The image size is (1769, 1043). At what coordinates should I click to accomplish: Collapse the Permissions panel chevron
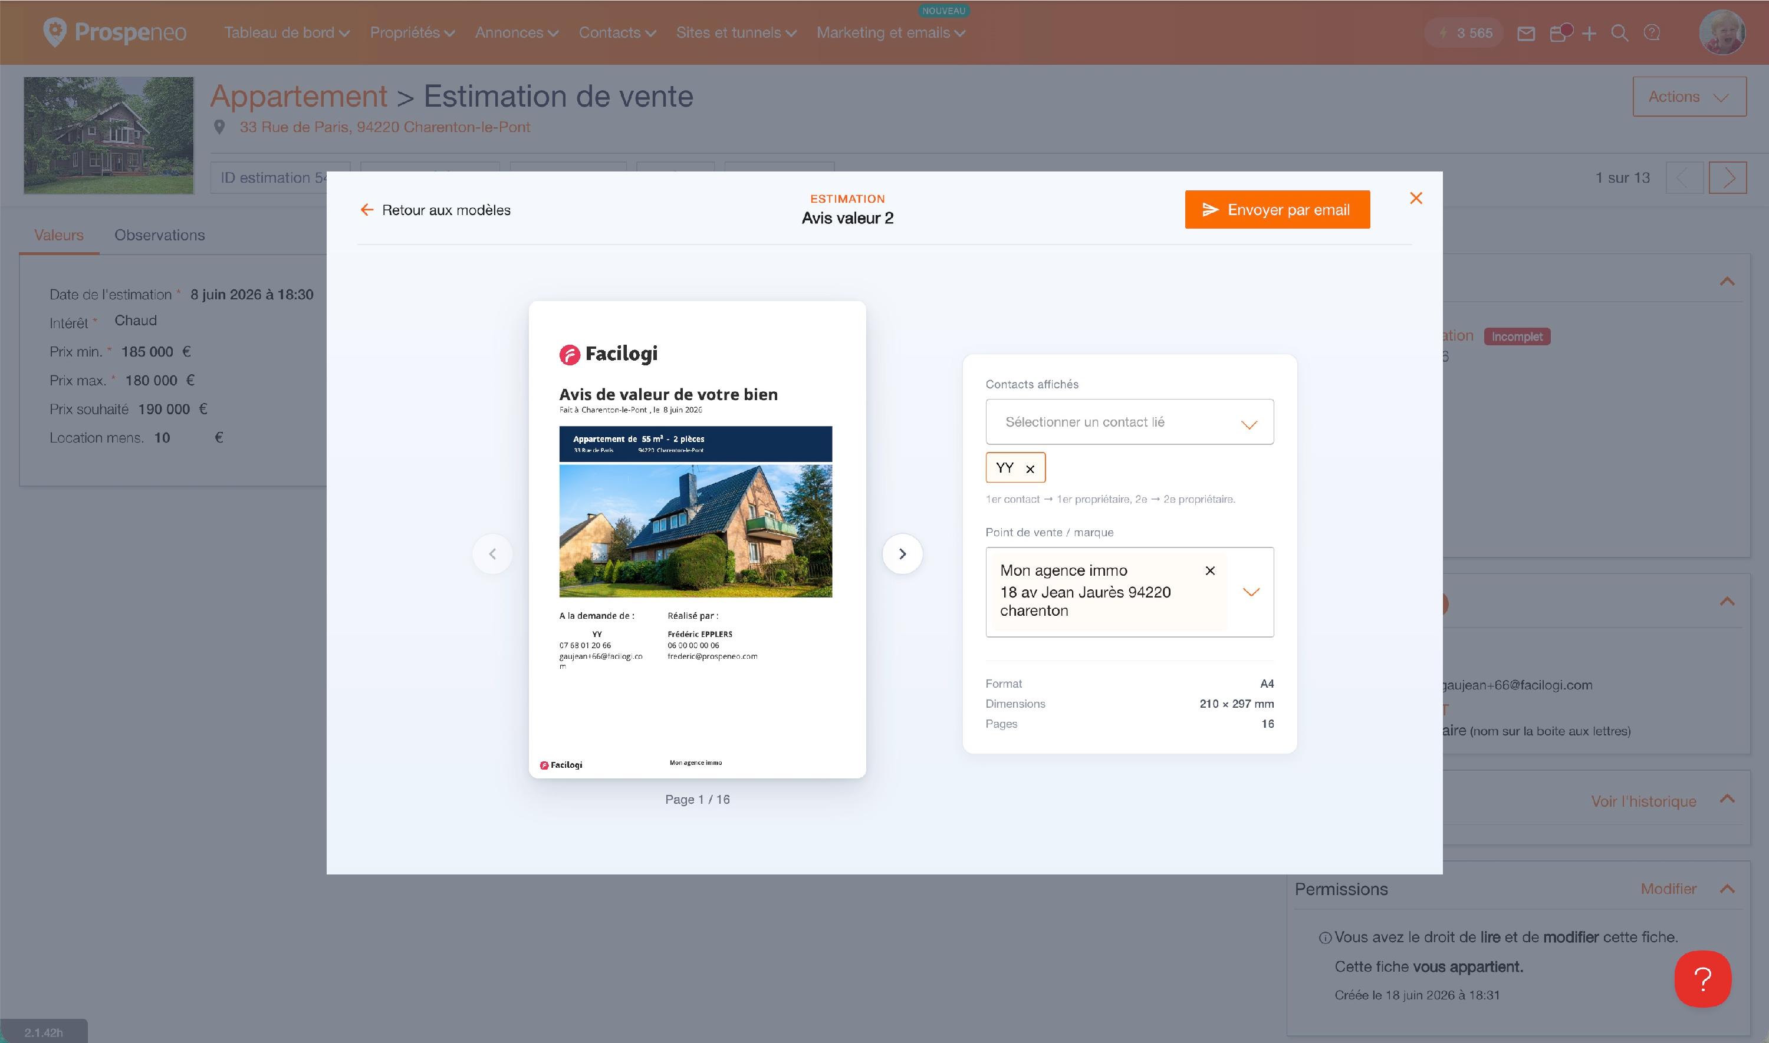[1727, 889]
